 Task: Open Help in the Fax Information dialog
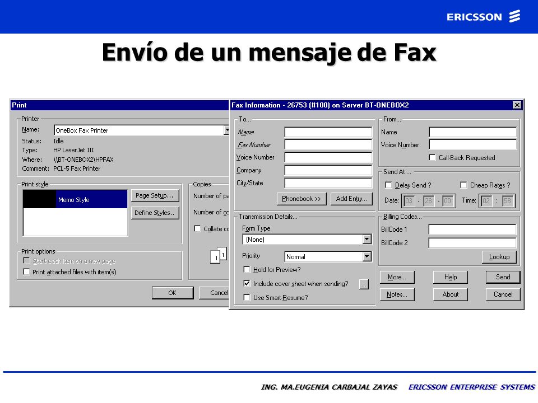[x=450, y=277]
